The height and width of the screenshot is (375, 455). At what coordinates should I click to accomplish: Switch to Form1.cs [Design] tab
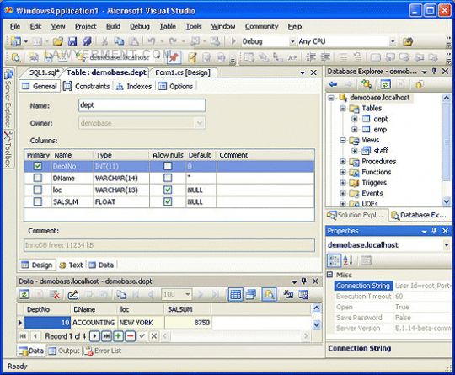(x=183, y=72)
